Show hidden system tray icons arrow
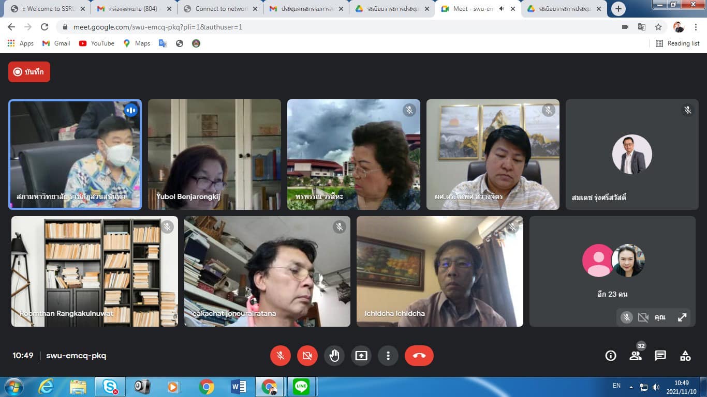 (631, 387)
